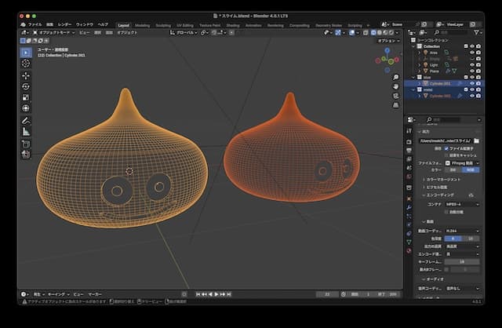Select the Annotate tool
This screenshot has width=502, height=328.
pyautogui.click(x=26, y=121)
